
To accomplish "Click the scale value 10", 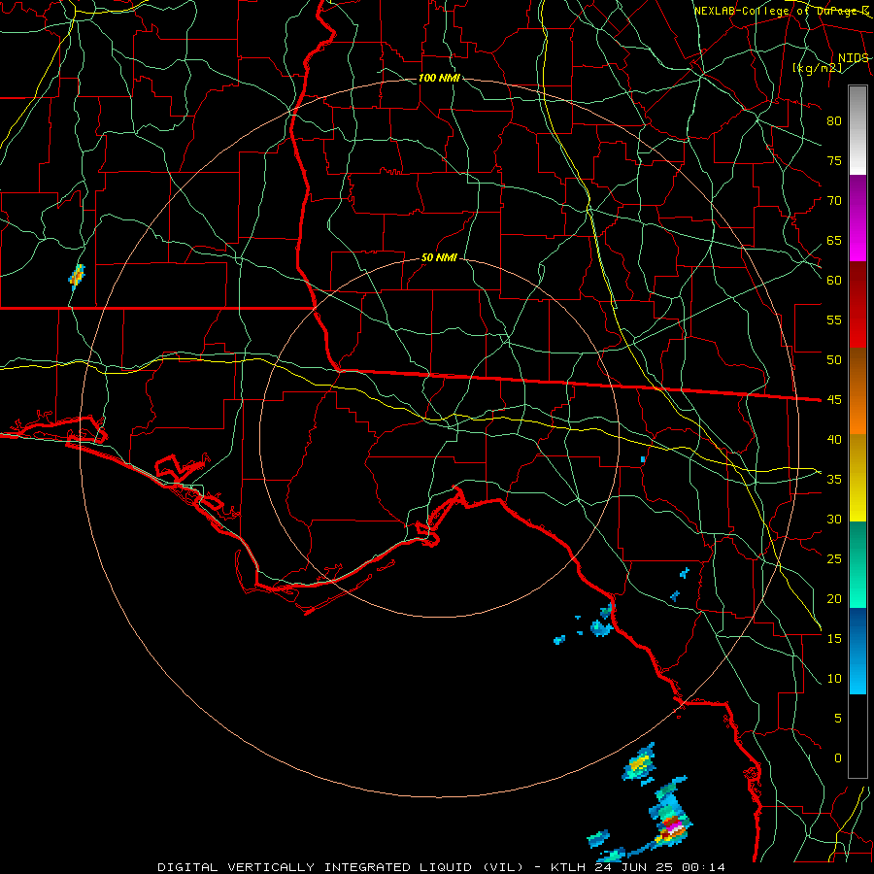I will 834,679.
